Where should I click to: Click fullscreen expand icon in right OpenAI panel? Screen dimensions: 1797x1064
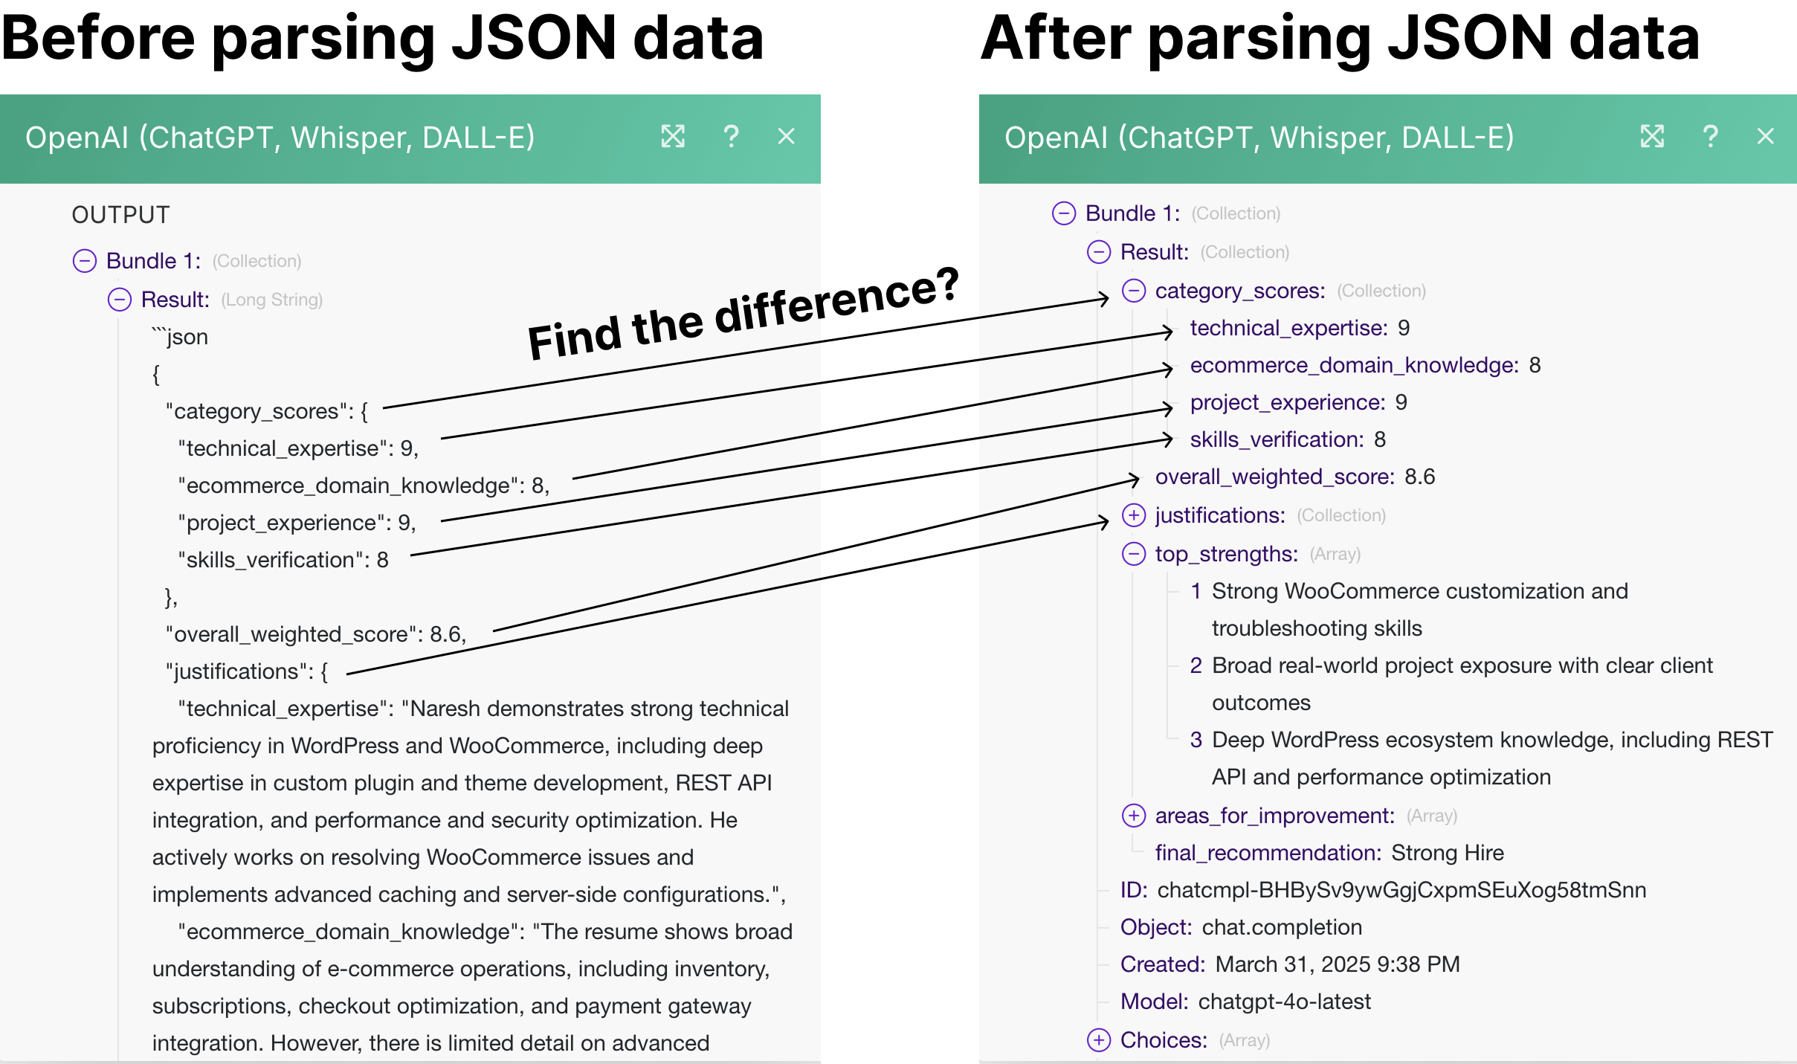[1652, 137]
